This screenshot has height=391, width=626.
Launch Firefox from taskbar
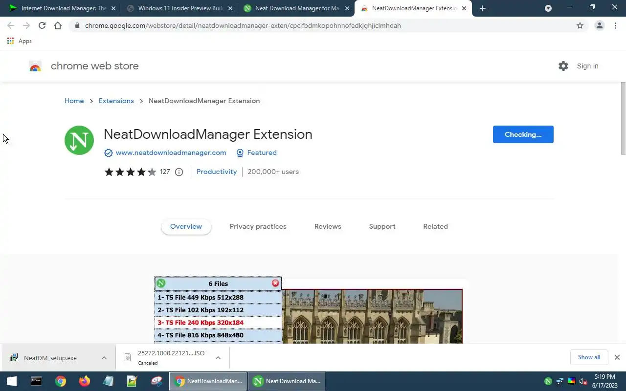[84, 381]
